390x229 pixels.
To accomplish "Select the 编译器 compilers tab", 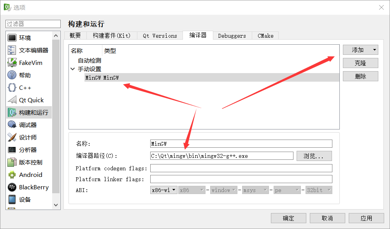I will point(198,35).
